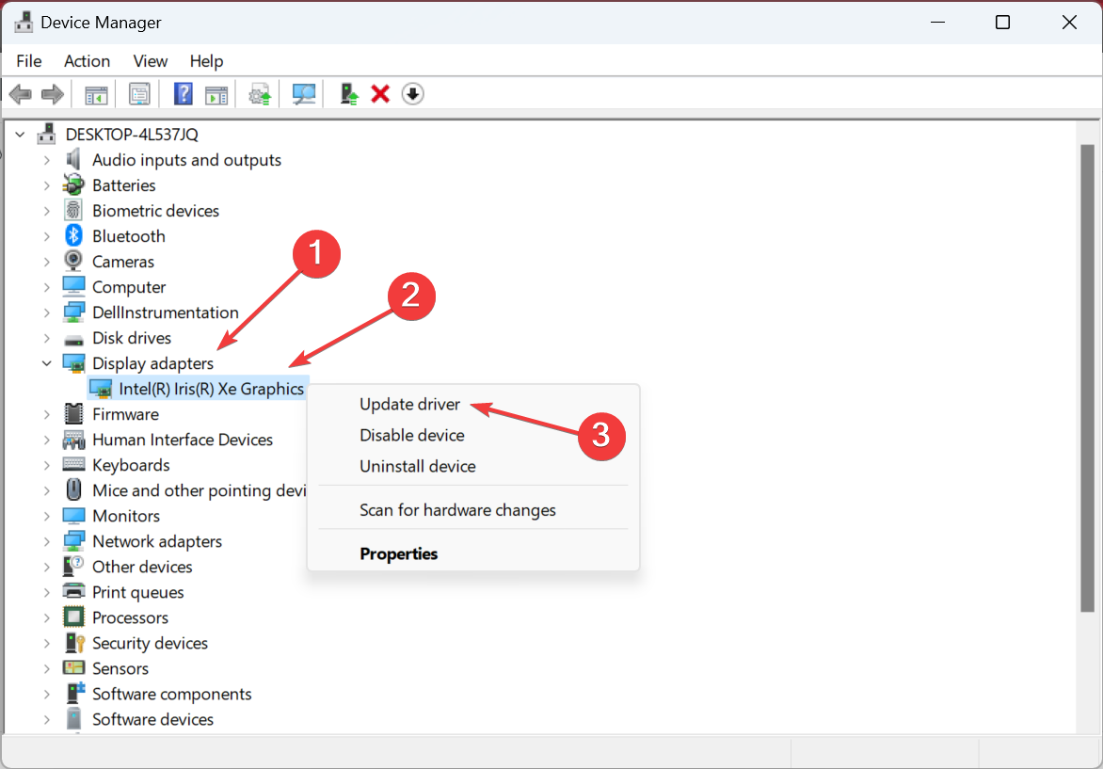Toggle the action pane toolbar icon
Image resolution: width=1103 pixels, height=769 pixels.
point(216,94)
